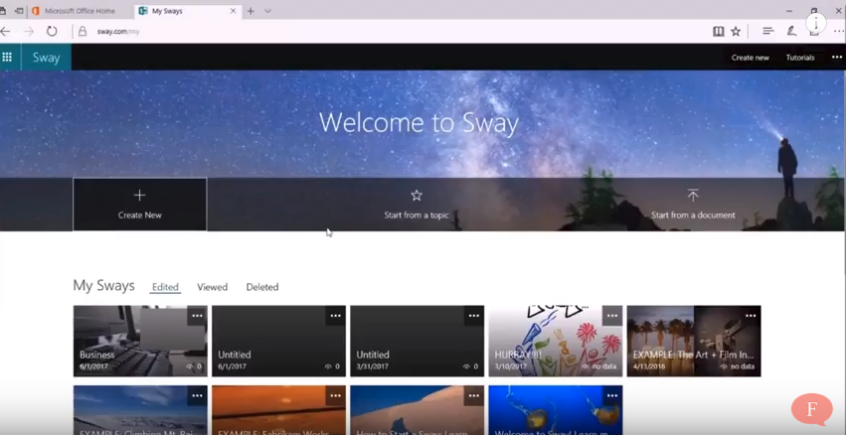Open a new browser tab
The image size is (846, 435).
click(x=251, y=11)
